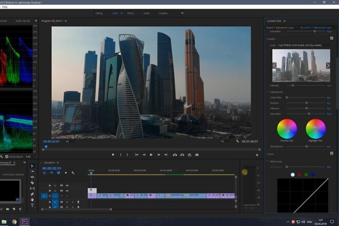This screenshot has width=339, height=226.
Task: Select the red channel curve swatch
Action: (x=299, y=175)
